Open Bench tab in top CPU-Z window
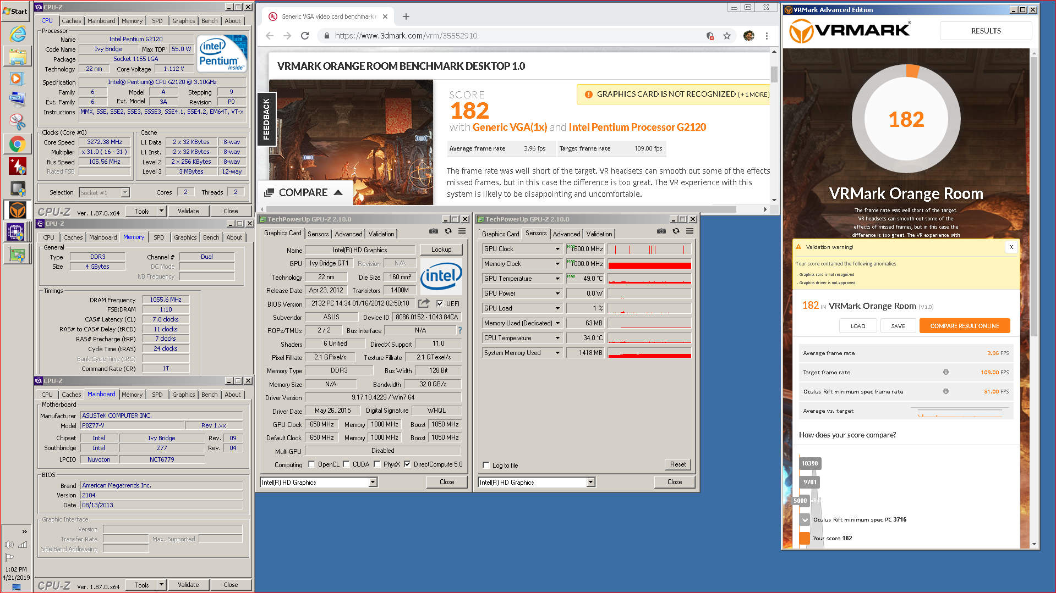Screen dimensions: 1056x593 (x=210, y=21)
